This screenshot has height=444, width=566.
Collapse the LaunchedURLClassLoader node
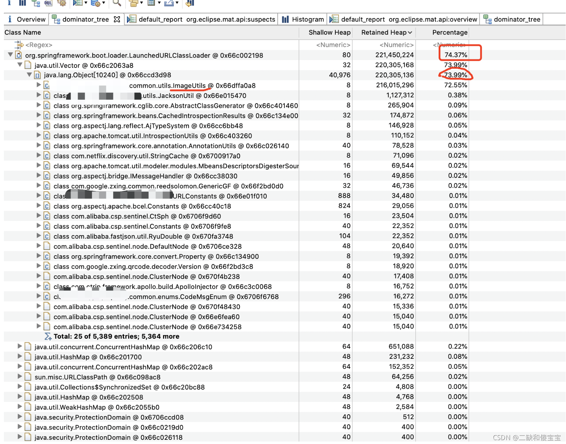click(10, 55)
